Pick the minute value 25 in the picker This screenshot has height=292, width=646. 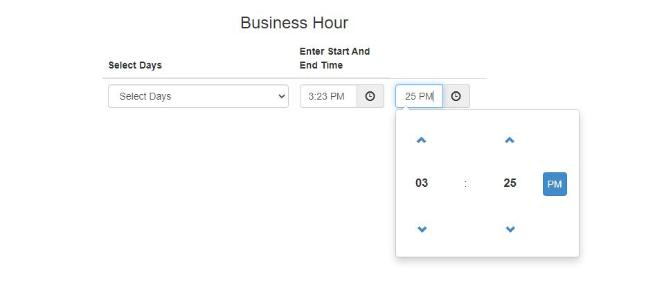pyautogui.click(x=510, y=183)
